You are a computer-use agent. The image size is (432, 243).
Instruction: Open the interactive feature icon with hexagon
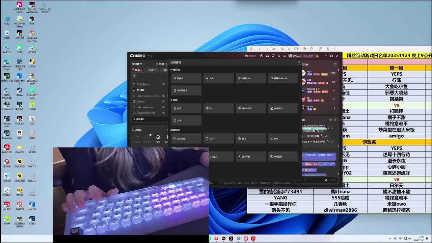158,137
